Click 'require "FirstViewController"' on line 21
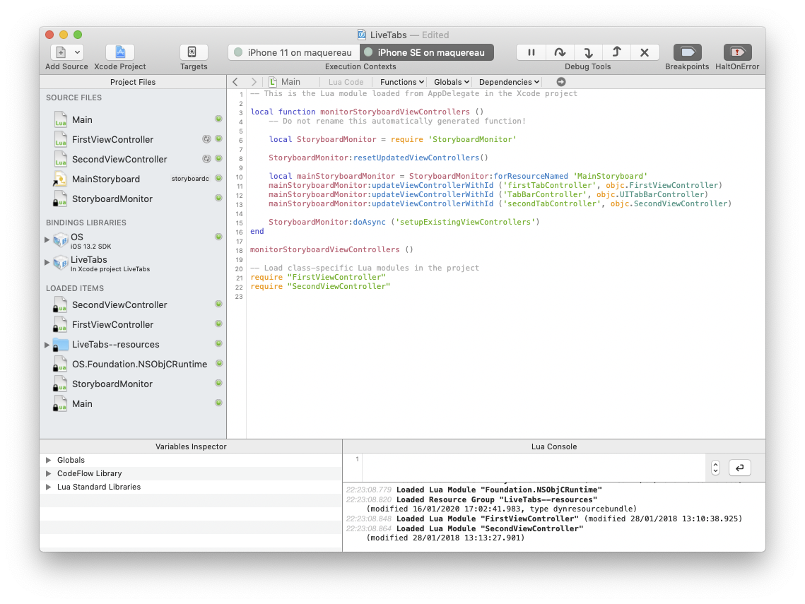This screenshot has width=805, height=604. click(x=318, y=277)
